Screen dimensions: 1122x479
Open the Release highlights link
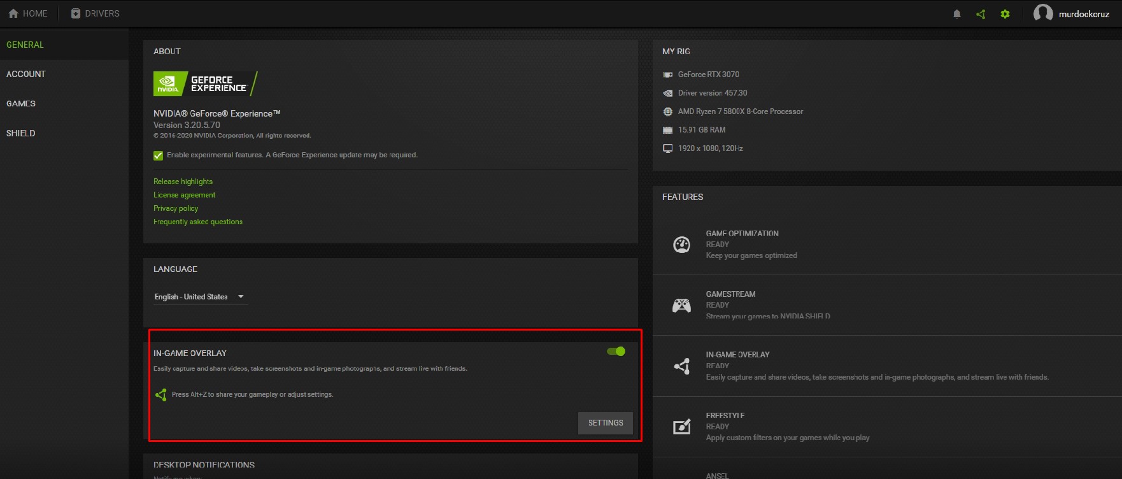[x=183, y=182]
